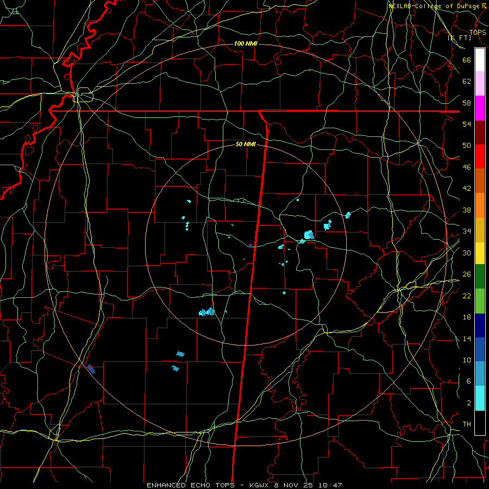Click the 22 value on the legend
489x489 pixels.
tap(467, 296)
